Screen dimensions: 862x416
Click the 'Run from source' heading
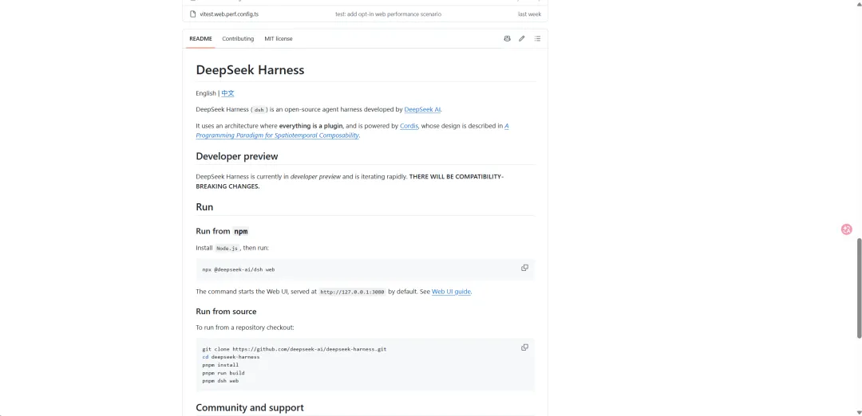[226, 311]
